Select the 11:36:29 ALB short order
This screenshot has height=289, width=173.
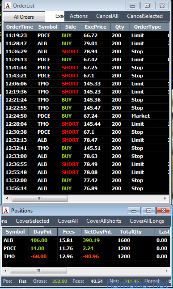(86, 51)
